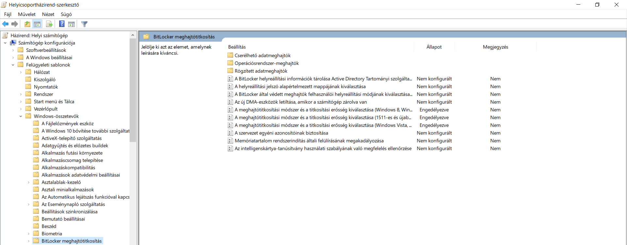Click the Kiszolgáló folder icon in tree

tap(28, 79)
